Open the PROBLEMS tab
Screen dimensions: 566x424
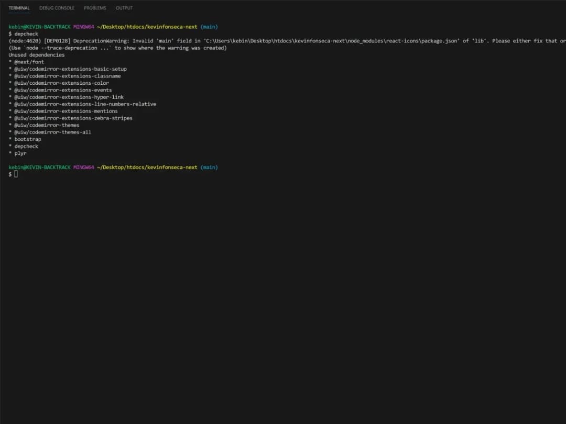pos(95,7)
